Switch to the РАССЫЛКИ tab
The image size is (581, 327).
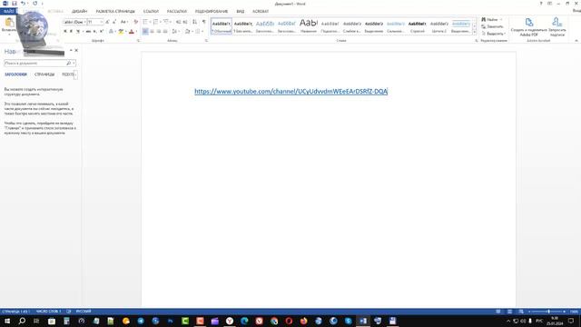pos(177,12)
